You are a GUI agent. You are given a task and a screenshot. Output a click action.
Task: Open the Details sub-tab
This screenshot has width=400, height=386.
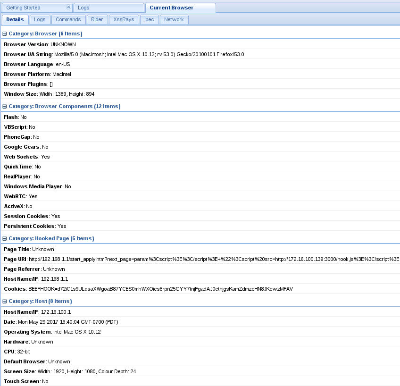pyautogui.click(x=15, y=19)
